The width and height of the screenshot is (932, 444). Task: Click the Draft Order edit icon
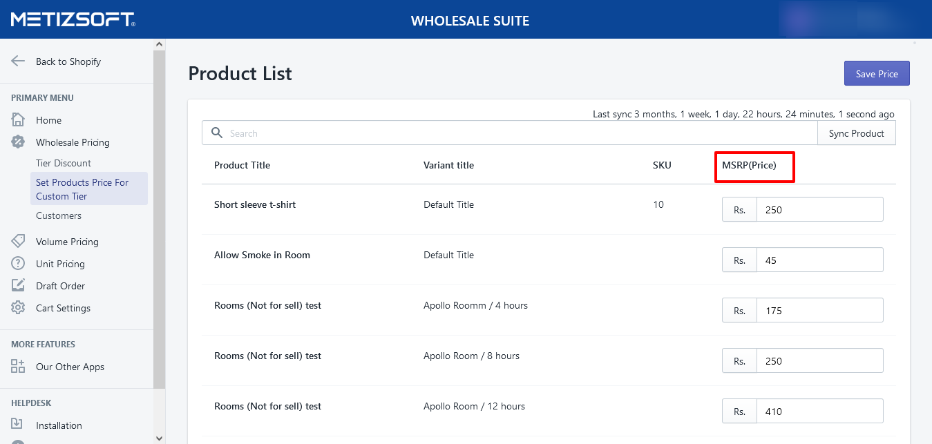[x=18, y=286]
